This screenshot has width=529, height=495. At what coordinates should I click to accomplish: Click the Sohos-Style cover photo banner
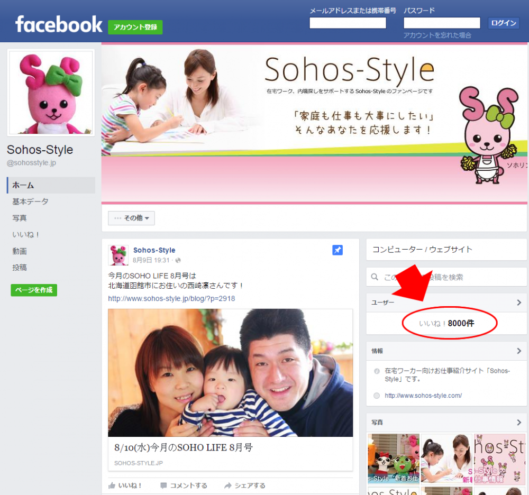pos(314,123)
